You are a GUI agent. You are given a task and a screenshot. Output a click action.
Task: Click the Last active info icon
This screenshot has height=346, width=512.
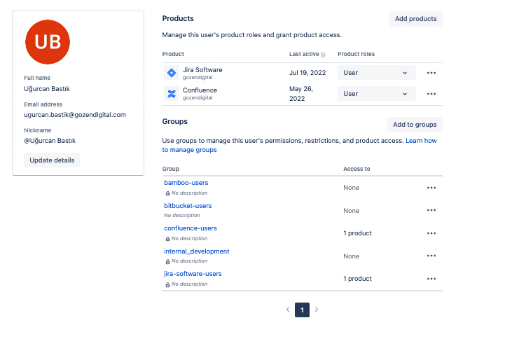(323, 55)
